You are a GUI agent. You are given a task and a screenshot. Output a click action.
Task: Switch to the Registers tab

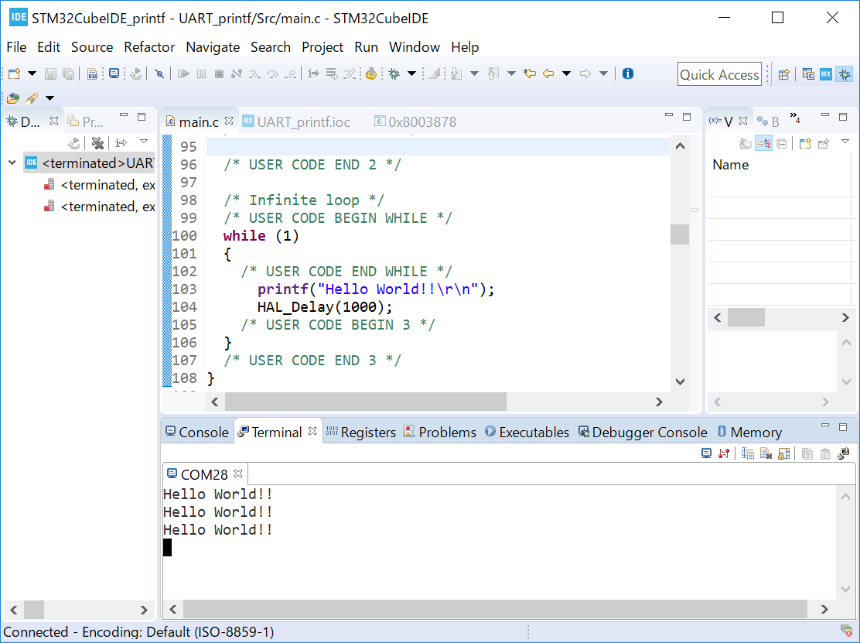[x=361, y=433]
